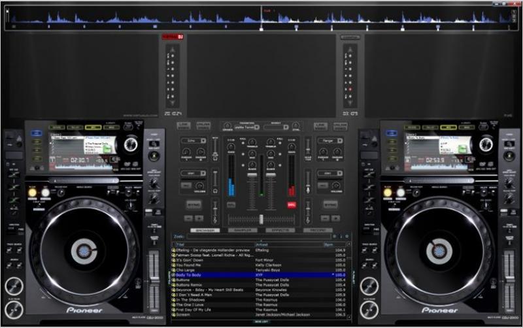This screenshot has width=523, height=328.
Task: Toggle the left deck Link button
Action: (x=184, y=125)
